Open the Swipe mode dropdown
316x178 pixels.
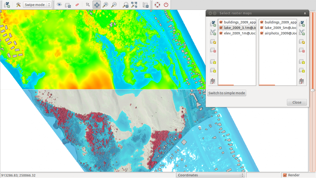click(x=37, y=5)
